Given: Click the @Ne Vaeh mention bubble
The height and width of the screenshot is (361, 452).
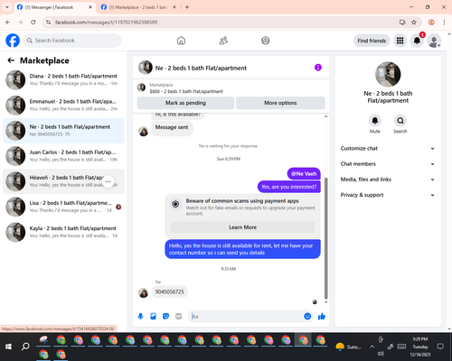Looking at the screenshot, I should pyautogui.click(x=304, y=173).
